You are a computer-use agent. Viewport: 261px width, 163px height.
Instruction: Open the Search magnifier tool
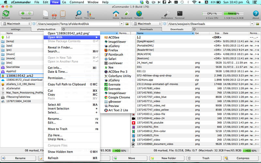coord(79,14)
